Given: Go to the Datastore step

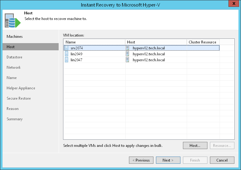Looking at the screenshot, I should click(14, 57).
